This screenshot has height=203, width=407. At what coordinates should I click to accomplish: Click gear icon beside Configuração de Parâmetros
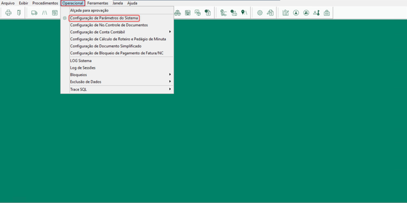[x=65, y=18]
